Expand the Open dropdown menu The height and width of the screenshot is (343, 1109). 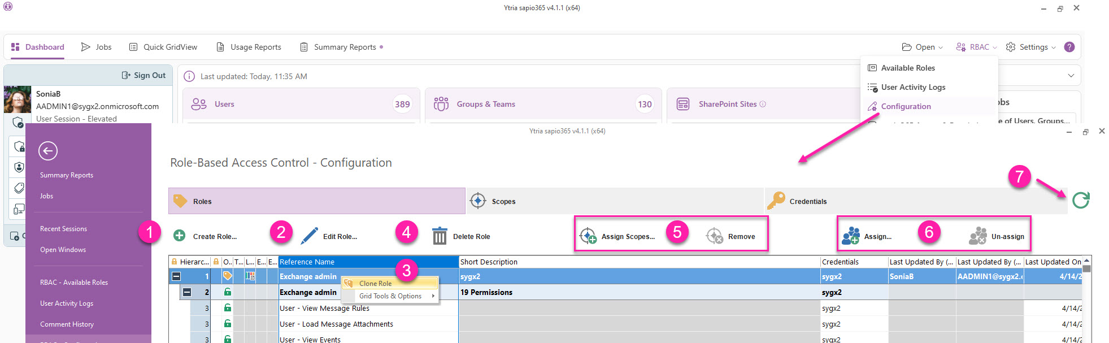pyautogui.click(x=923, y=47)
